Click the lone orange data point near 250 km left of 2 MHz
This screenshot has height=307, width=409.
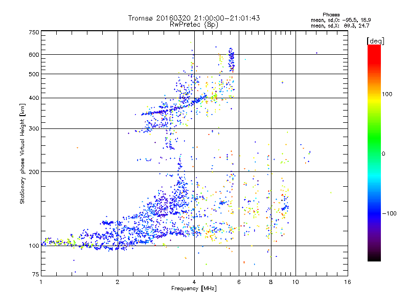point(77,148)
